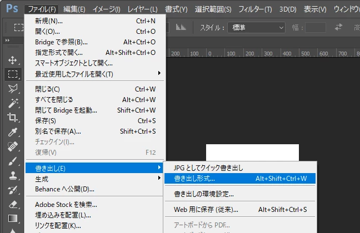Open the 表示(V) menu
Screen dimensions: 360x233
click(315, 9)
